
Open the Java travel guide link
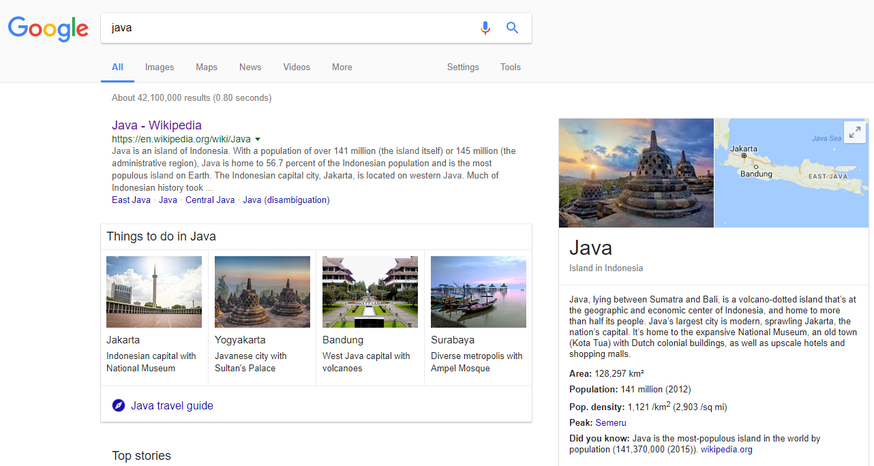[172, 406]
